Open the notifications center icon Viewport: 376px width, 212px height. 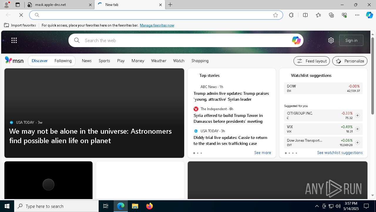click(x=366, y=206)
